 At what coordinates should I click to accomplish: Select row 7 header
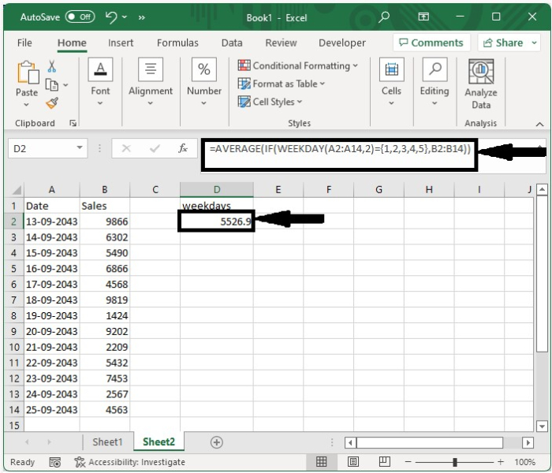point(13,300)
